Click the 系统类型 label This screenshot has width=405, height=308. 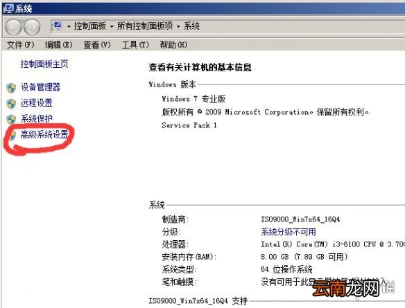179,269
